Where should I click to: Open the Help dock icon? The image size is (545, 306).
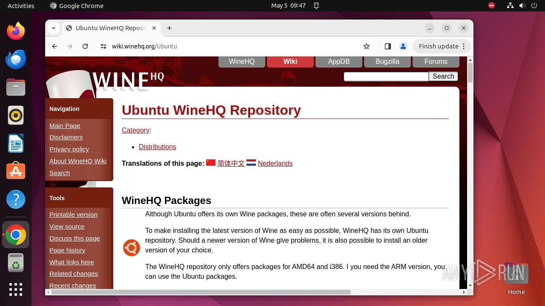pos(16,199)
